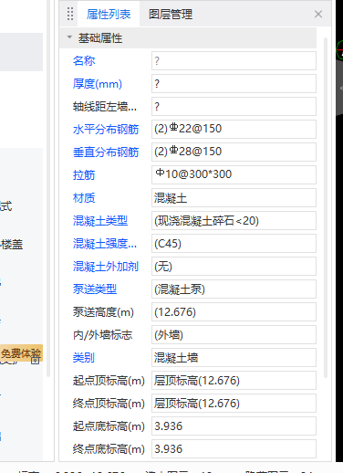Collapse the 基础属性 section
This screenshot has height=473, width=343.
point(69,37)
